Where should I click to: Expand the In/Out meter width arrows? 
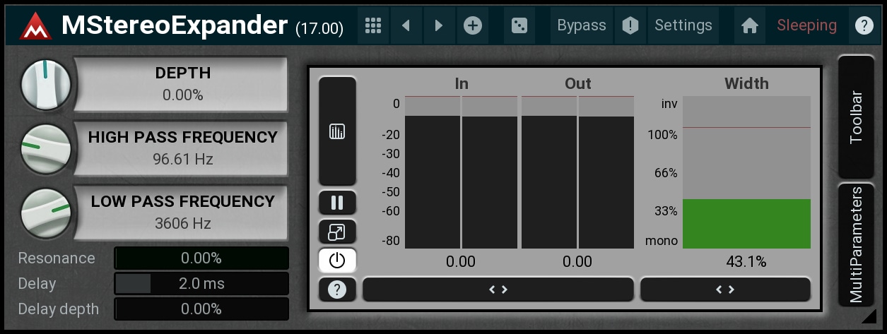[498, 290]
